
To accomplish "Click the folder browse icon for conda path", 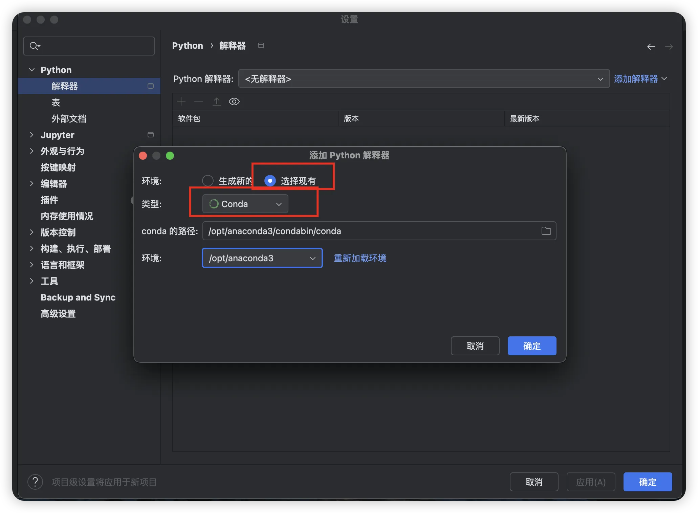I will pyautogui.click(x=546, y=231).
